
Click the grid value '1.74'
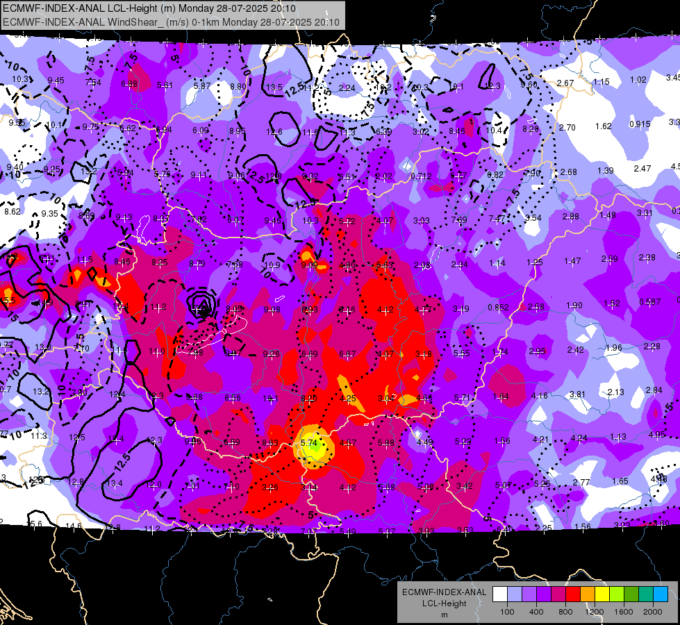coord(500,352)
